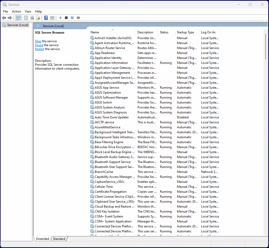Click the Restart the service link
This screenshot has height=248, width=269.
[40, 49]
